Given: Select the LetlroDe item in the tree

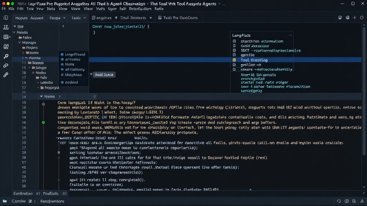Looking at the screenshot, I should 46,83.
